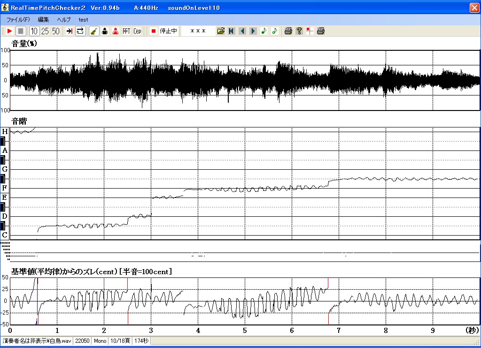Click the black key between H and A
The width and height of the screenshot is (481, 348).
click(x=3, y=141)
